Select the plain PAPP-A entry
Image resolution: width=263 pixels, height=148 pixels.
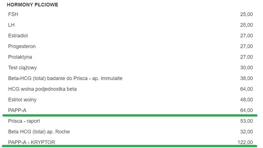(17, 110)
